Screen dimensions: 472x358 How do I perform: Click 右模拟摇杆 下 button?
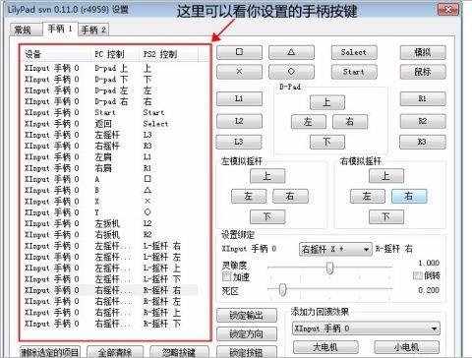(x=386, y=216)
